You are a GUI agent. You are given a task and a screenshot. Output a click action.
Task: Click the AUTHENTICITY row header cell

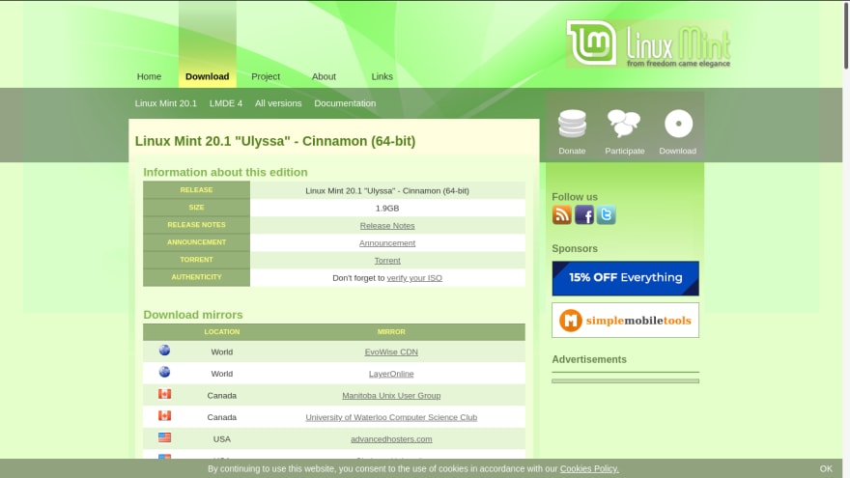[196, 277]
